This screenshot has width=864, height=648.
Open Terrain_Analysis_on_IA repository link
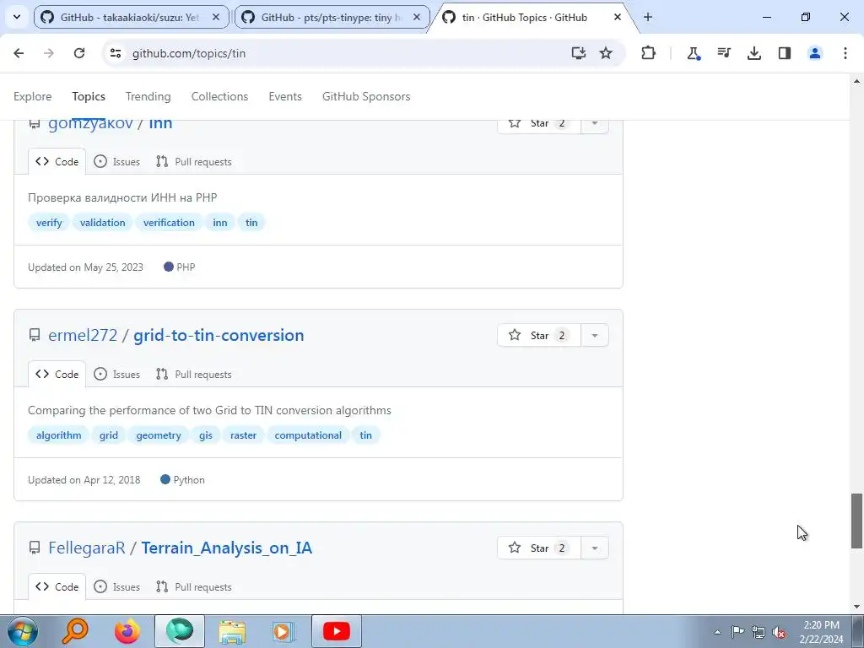coord(226,548)
